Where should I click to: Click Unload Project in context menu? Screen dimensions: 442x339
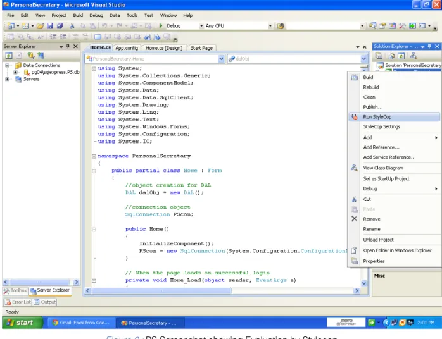tap(394, 240)
